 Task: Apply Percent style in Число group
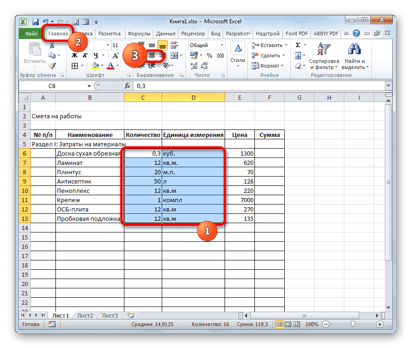coord(209,55)
